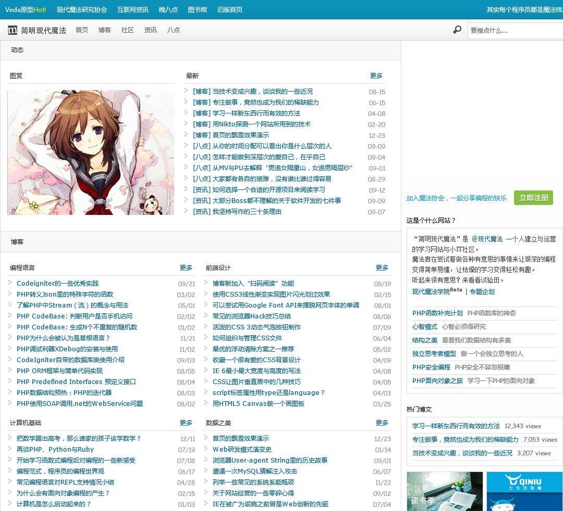
Task: Open PHP Predefined Interfaces 预定义接口 article
Action: coord(76,381)
